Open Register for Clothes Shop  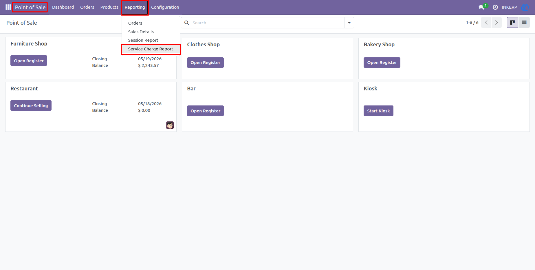[x=205, y=63]
